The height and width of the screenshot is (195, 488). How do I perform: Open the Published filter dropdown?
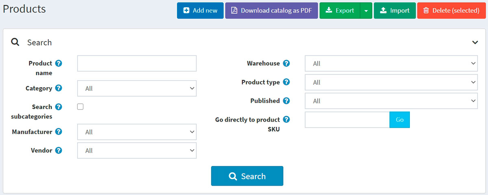pos(391,101)
